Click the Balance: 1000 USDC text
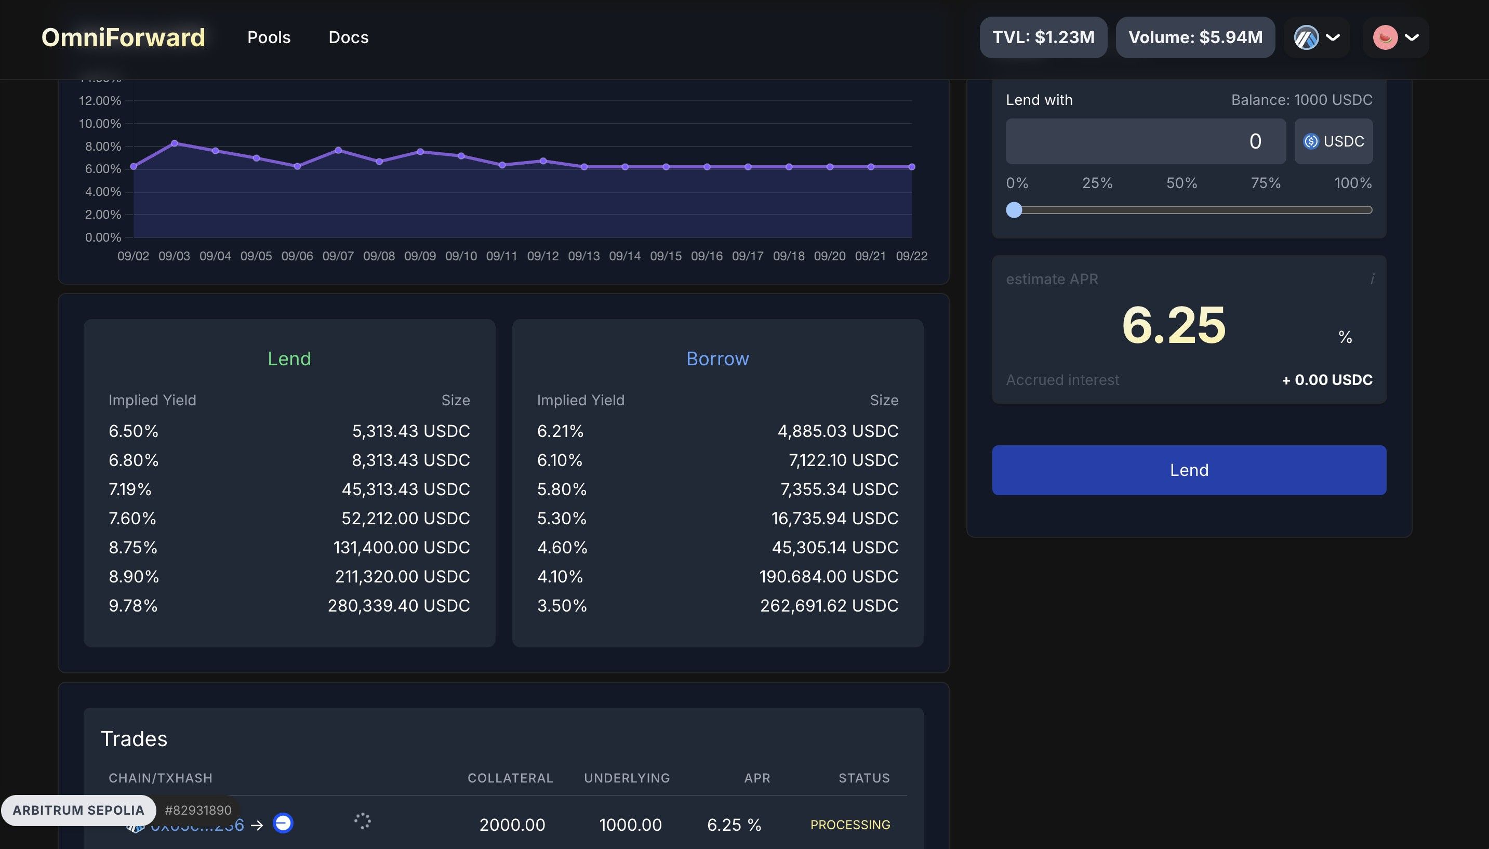 (x=1302, y=100)
